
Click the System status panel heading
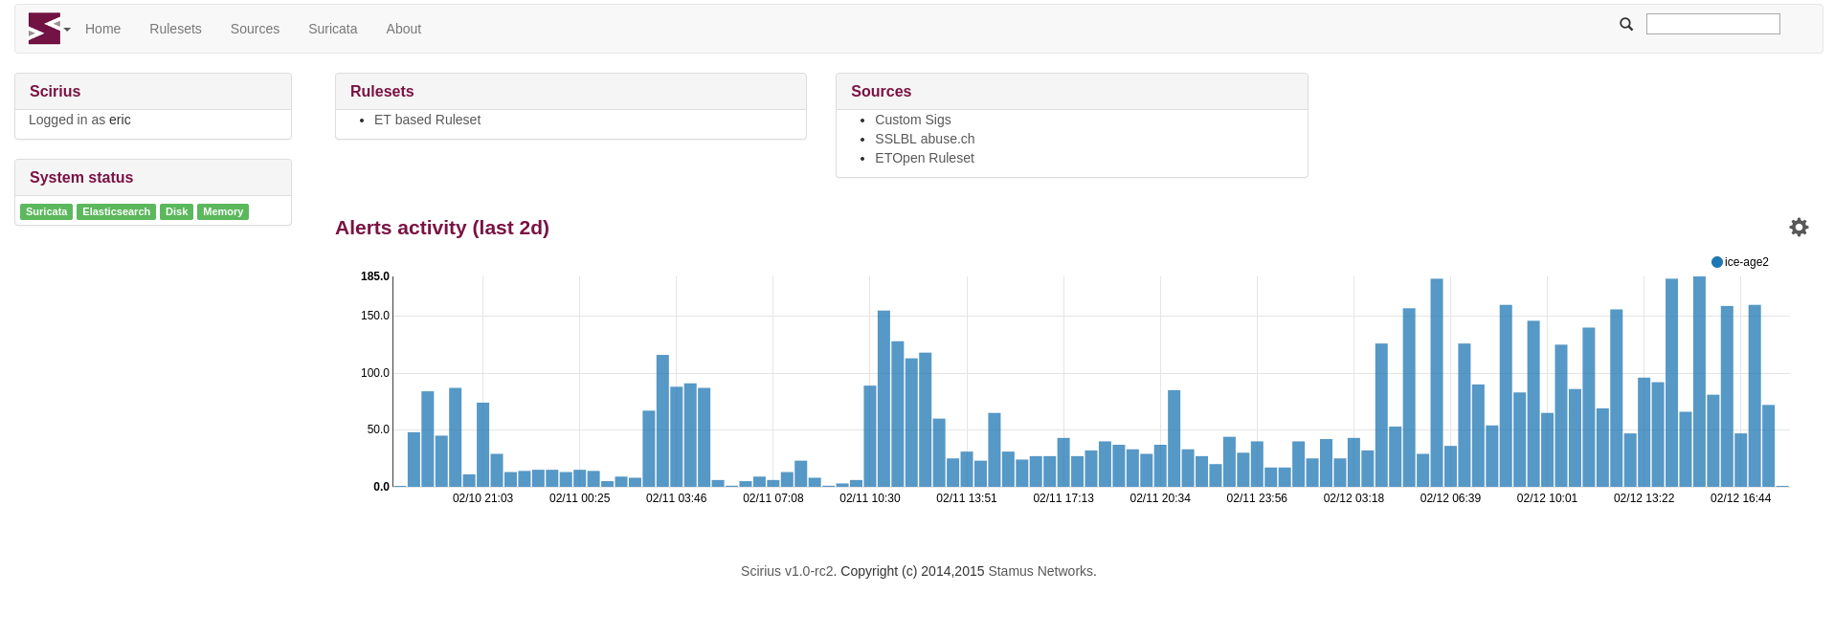(81, 178)
